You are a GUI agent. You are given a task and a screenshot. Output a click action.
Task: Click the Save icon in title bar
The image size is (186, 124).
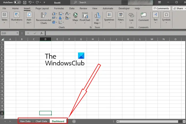coord(25,2)
